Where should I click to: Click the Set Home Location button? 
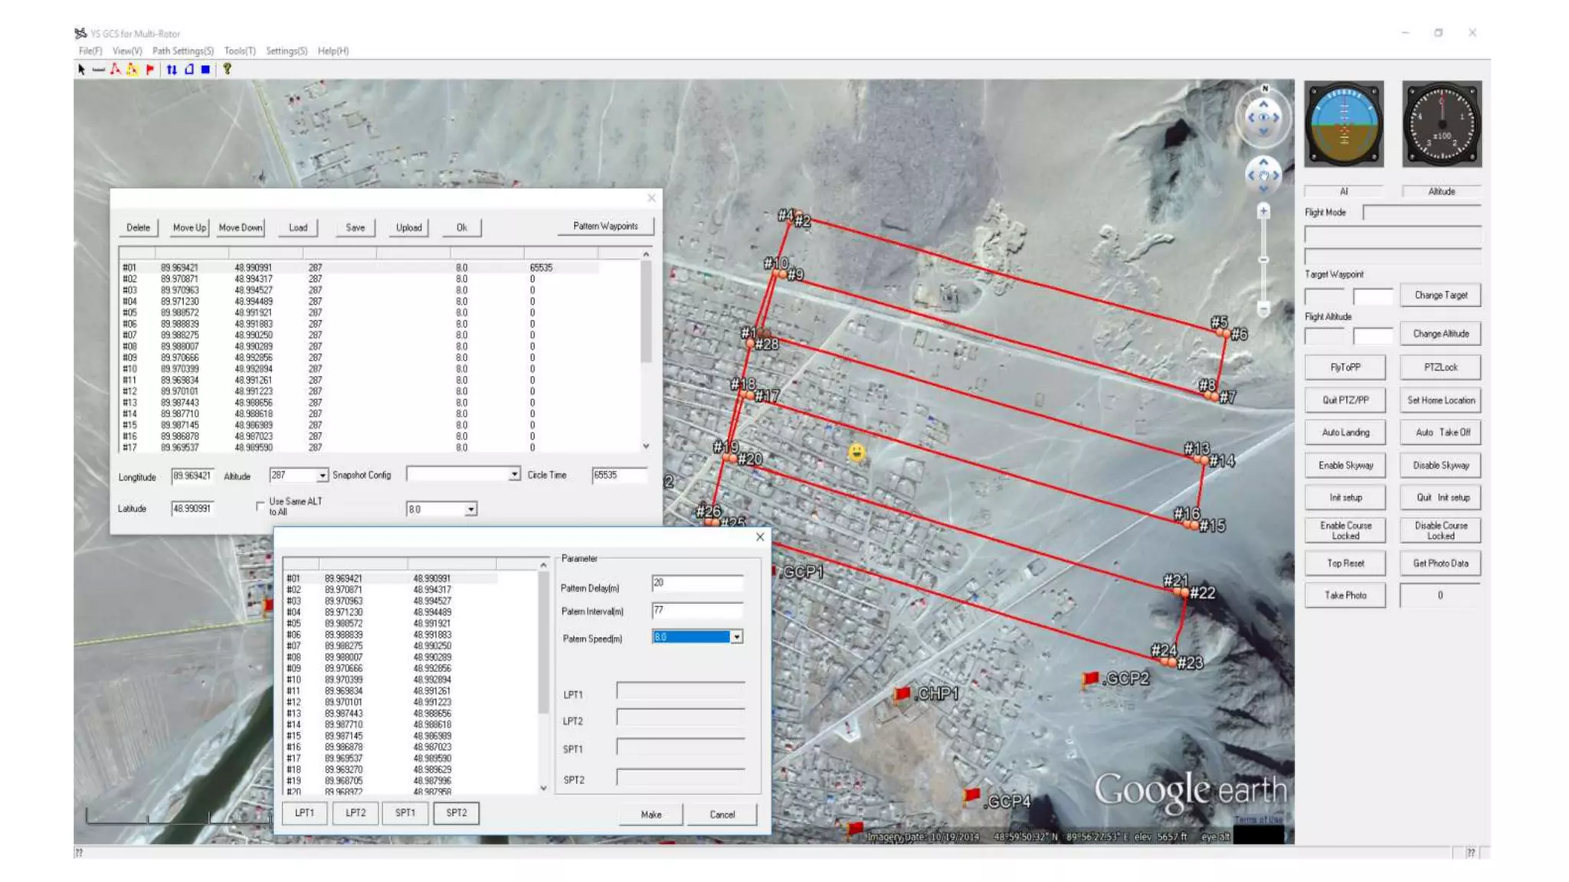click(x=1440, y=400)
